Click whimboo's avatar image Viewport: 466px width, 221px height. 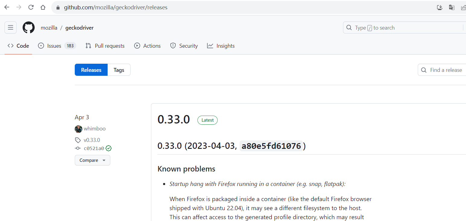(x=78, y=129)
